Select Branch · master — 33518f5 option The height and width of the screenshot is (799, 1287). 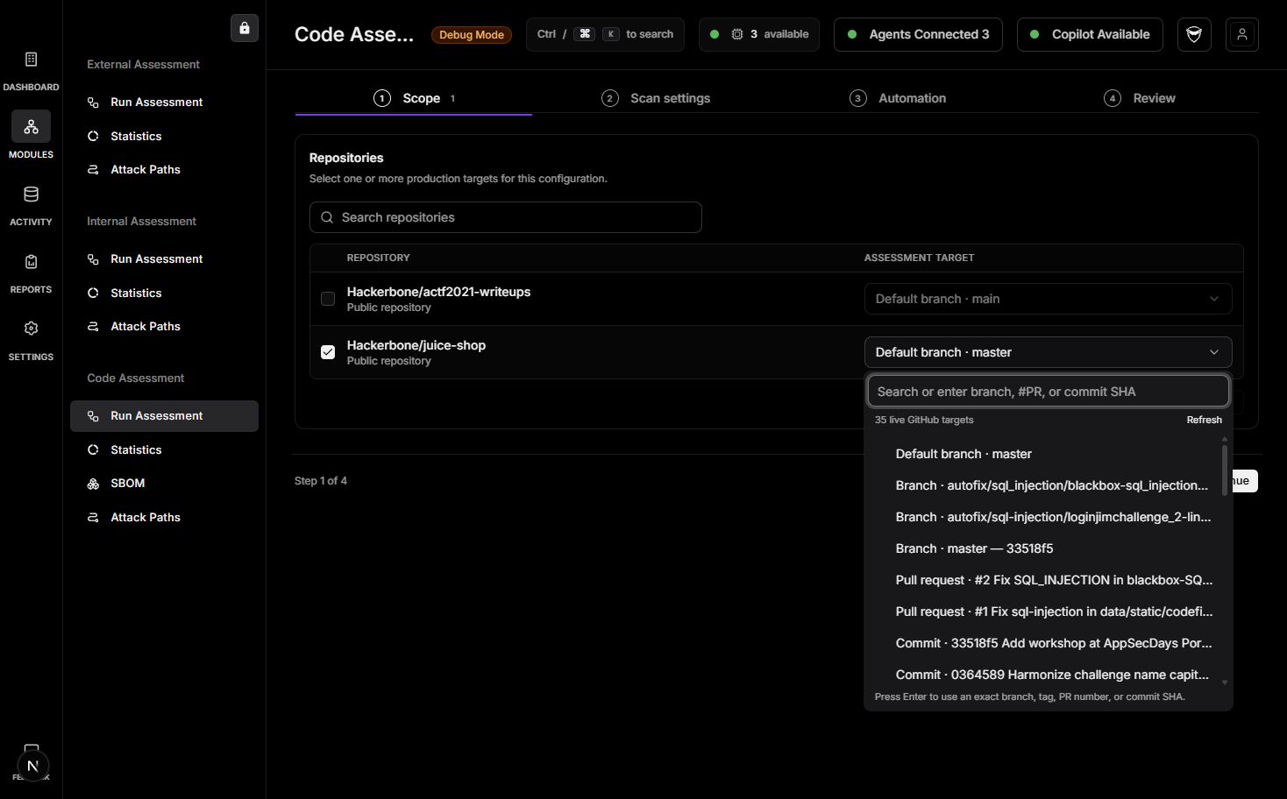[x=1045, y=548]
